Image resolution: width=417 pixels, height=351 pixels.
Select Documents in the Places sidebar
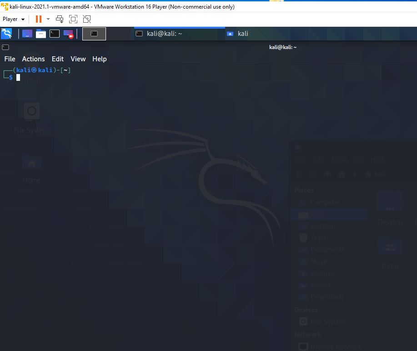(x=328, y=249)
